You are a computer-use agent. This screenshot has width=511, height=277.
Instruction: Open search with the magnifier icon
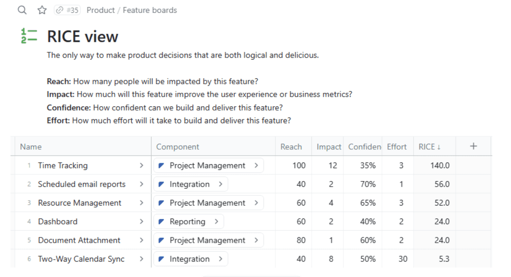point(22,10)
